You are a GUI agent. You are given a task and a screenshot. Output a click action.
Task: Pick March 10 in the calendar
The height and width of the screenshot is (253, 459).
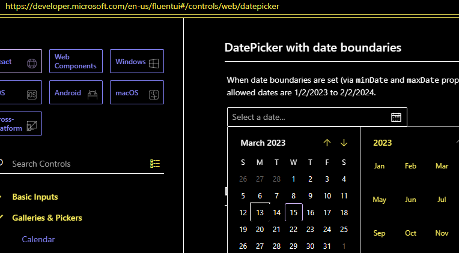tap(327, 195)
